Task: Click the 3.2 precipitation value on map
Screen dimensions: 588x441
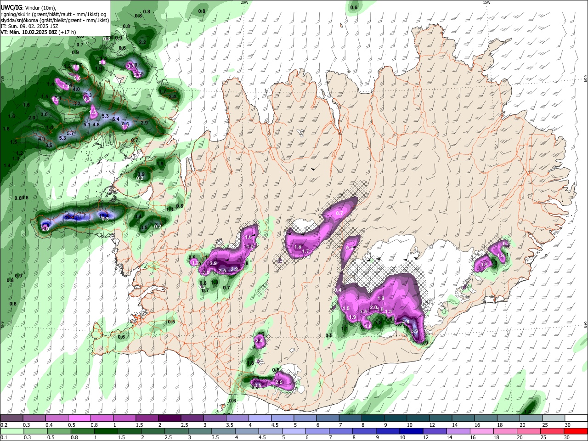Action: click(x=77, y=103)
